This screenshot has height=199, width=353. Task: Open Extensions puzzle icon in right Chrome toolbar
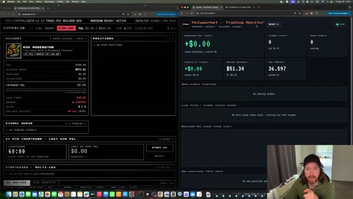point(317,13)
